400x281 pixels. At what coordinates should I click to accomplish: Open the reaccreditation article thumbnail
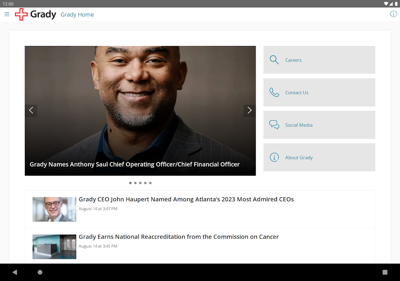coord(54,247)
